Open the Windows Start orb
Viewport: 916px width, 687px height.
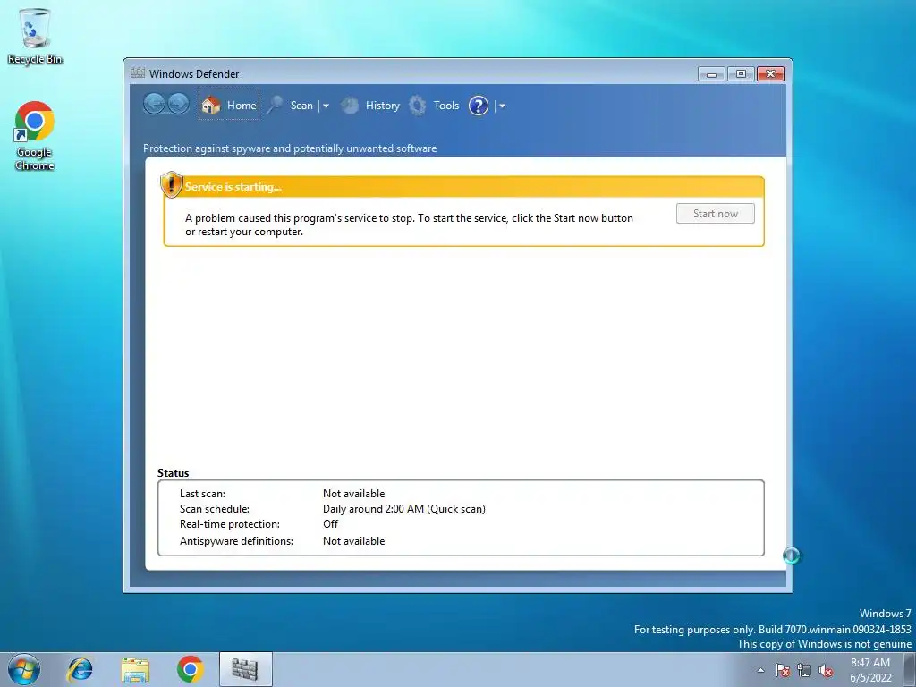(24, 669)
